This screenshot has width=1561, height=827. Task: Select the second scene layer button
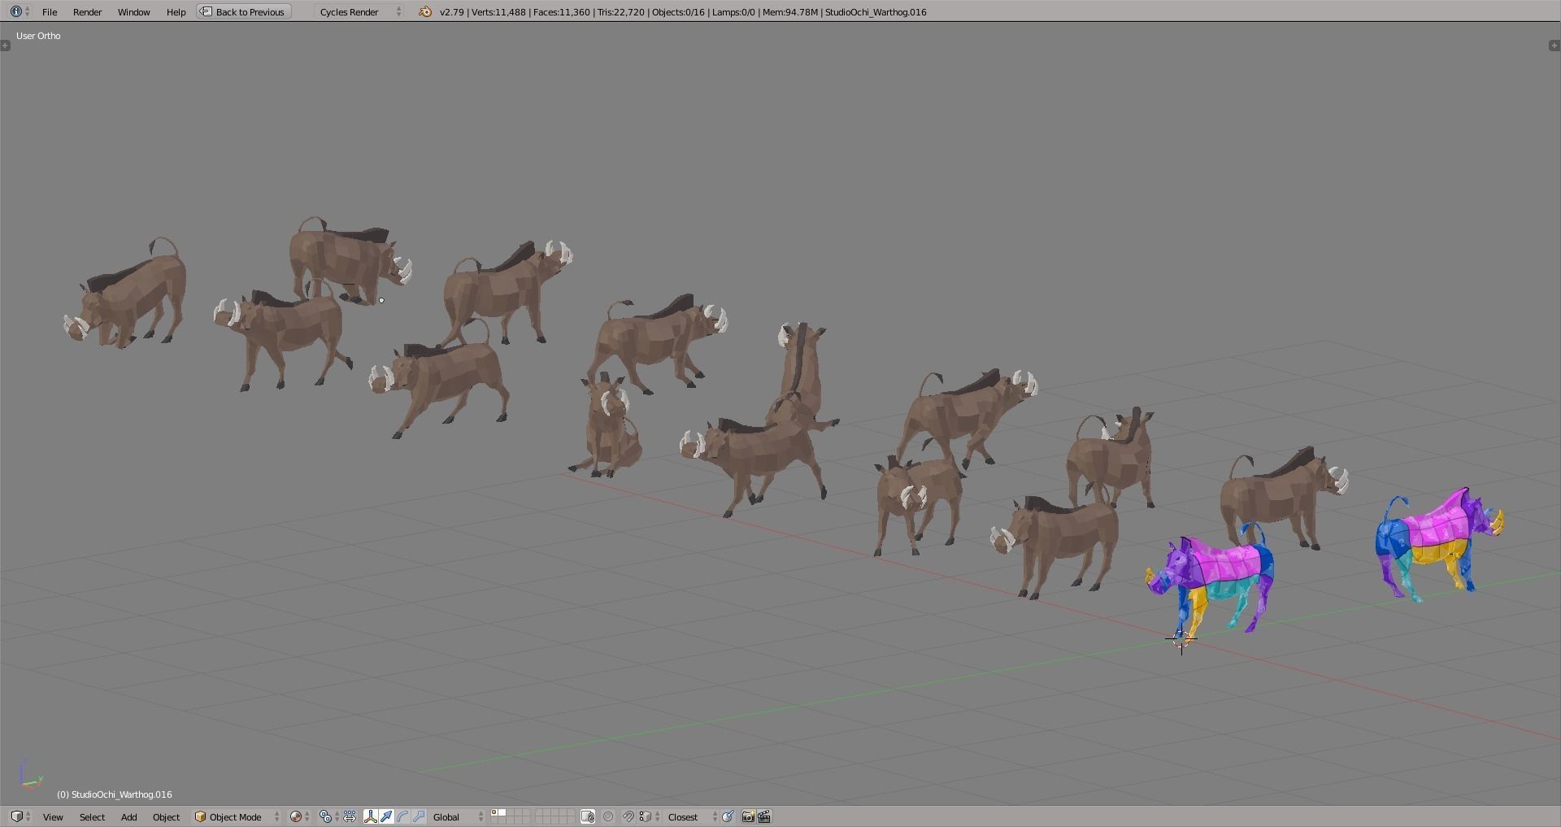point(502,812)
